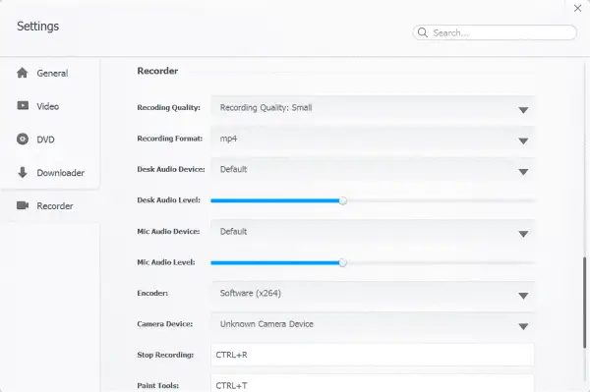This screenshot has width=590, height=392.
Task: Click the magnifier icon in search box
Action: click(423, 32)
